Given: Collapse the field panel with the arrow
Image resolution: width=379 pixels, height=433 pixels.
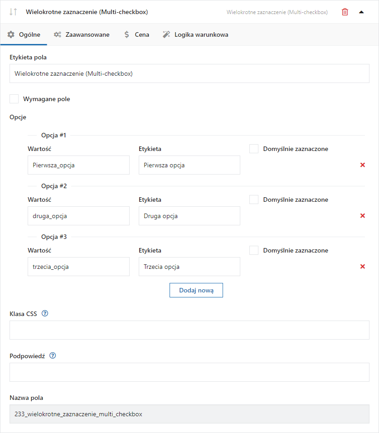Looking at the screenshot, I should (x=361, y=12).
